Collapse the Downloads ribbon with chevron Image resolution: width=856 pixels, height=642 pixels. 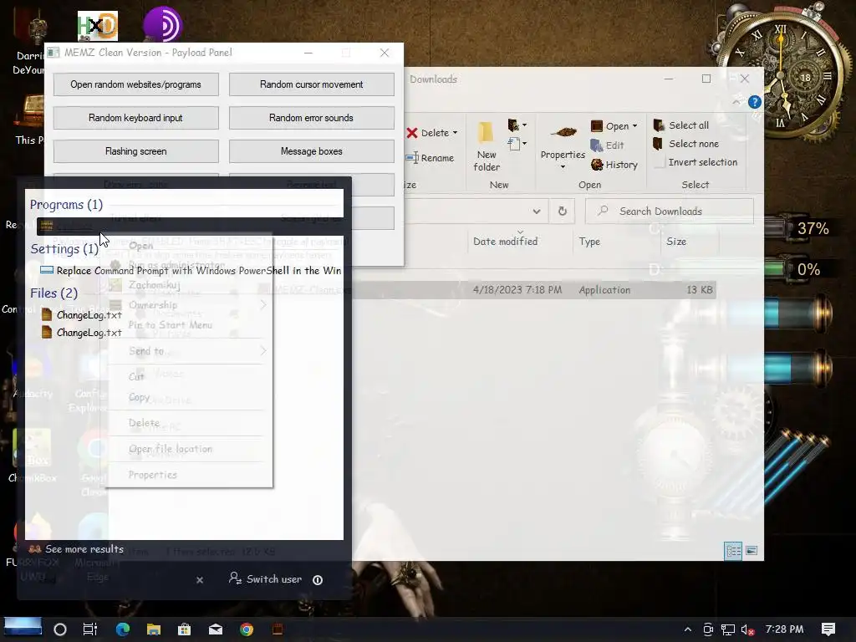pyautogui.click(x=736, y=102)
